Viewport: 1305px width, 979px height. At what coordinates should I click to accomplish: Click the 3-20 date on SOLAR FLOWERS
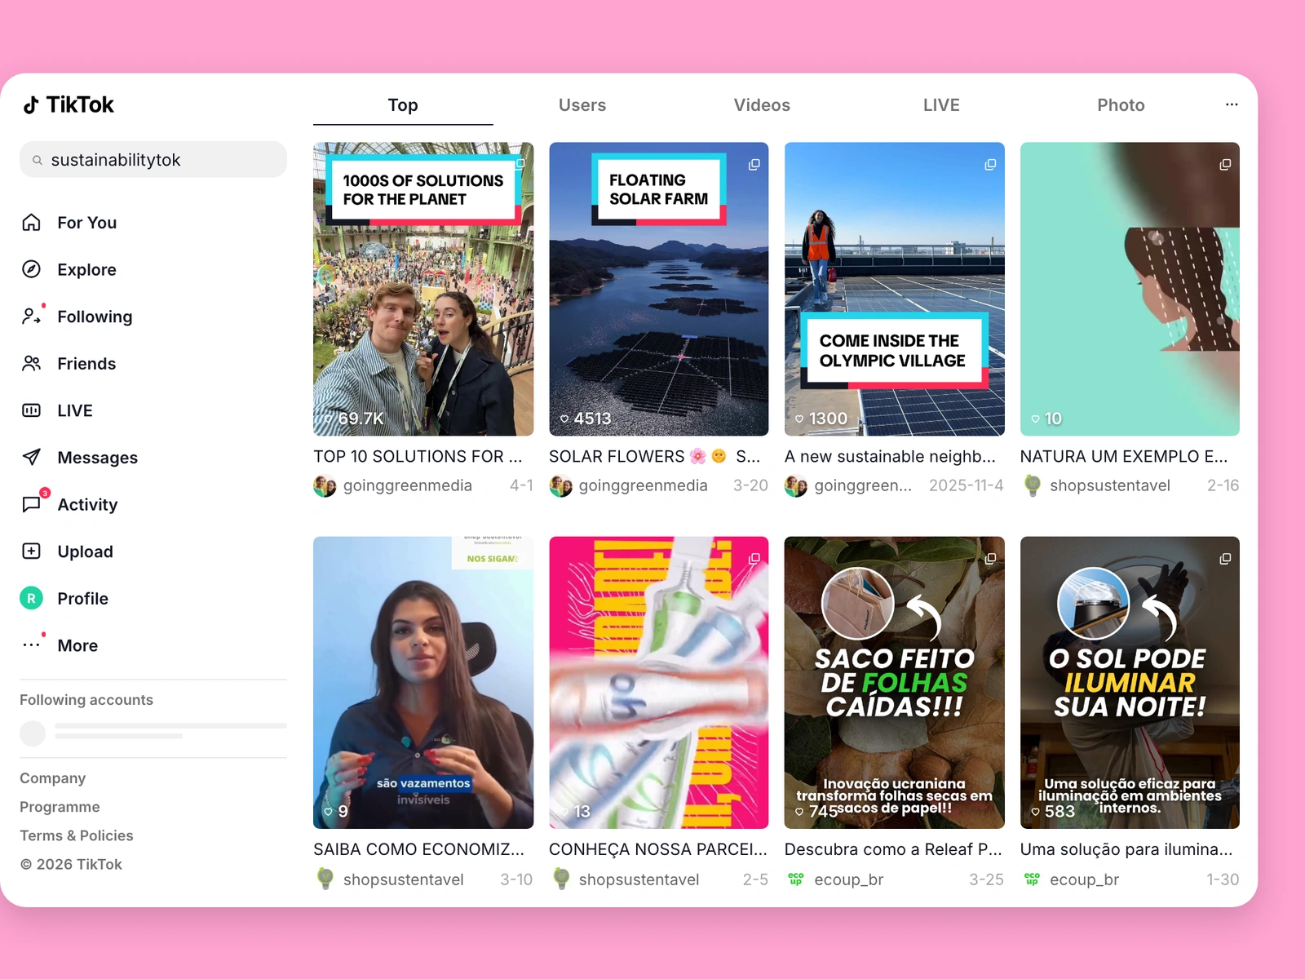tap(750, 485)
